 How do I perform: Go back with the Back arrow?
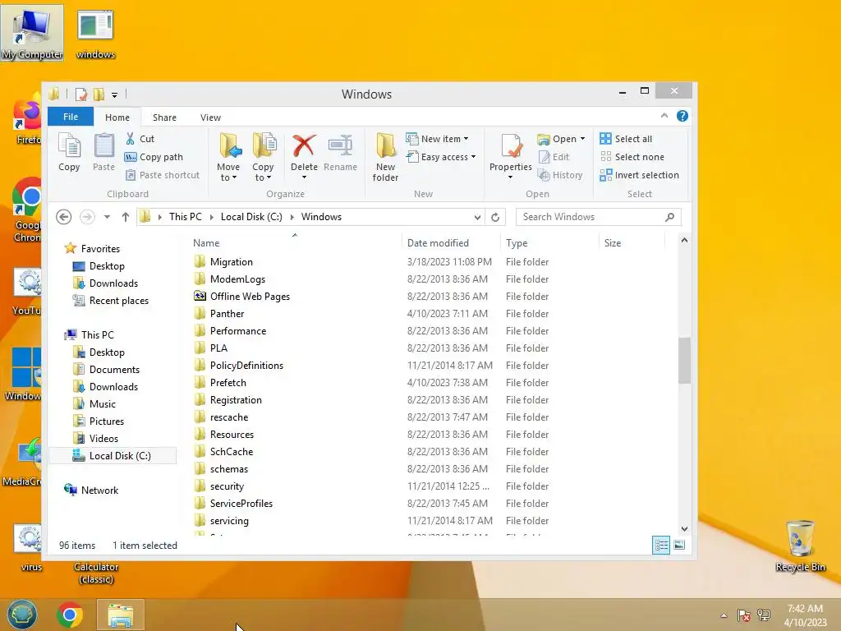tap(63, 217)
